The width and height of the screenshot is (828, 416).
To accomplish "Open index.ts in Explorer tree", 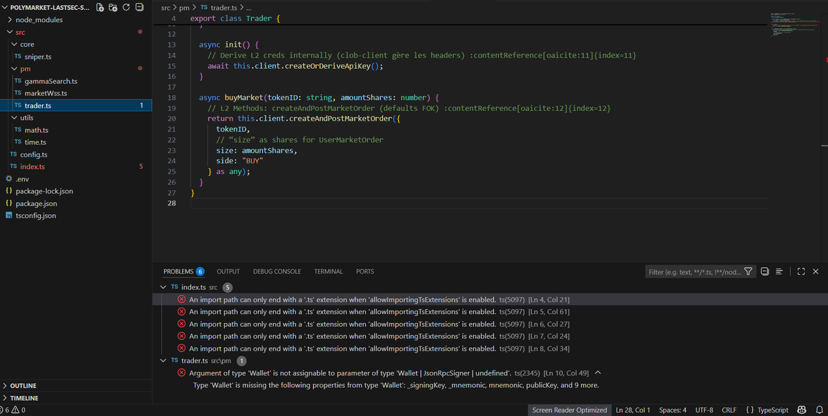I will pyautogui.click(x=32, y=167).
